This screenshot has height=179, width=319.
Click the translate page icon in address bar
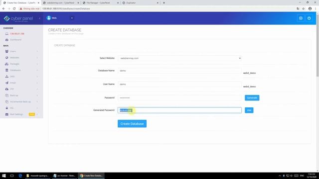pyautogui.click(x=298, y=9)
